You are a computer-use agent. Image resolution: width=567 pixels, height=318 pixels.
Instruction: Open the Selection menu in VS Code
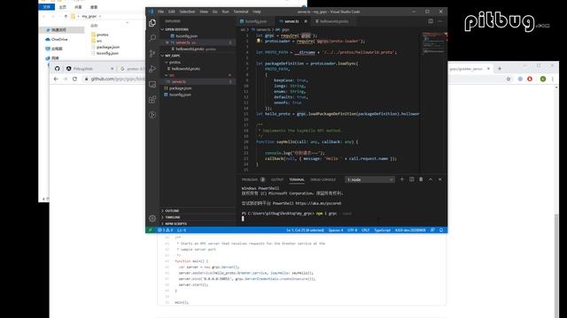187,11
